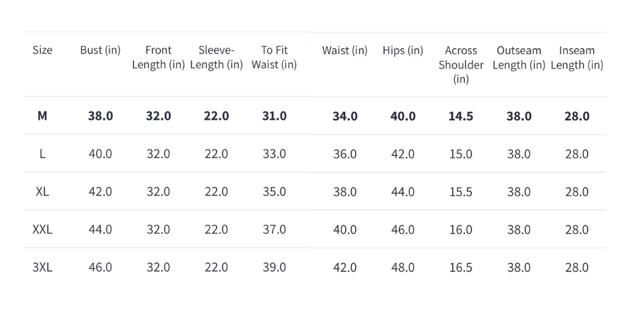The height and width of the screenshot is (315, 630).
Task: Select the Sleeve-Length (in) column header
Action: [x=216, y=57]
